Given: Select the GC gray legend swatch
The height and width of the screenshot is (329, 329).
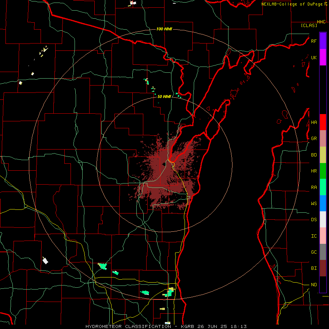Looking at the screenshot, I should point(323,252).
